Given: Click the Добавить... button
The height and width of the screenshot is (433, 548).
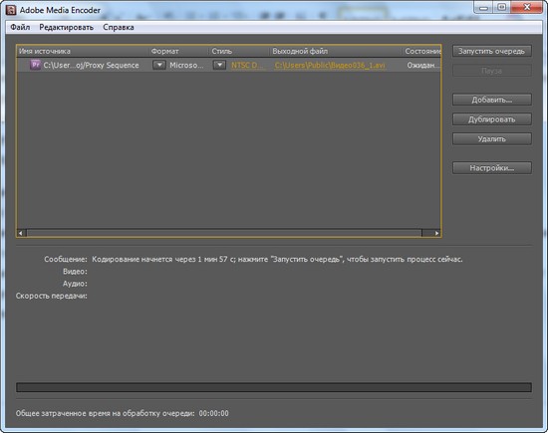Looking at the screenshot, I should coord(492,100).
